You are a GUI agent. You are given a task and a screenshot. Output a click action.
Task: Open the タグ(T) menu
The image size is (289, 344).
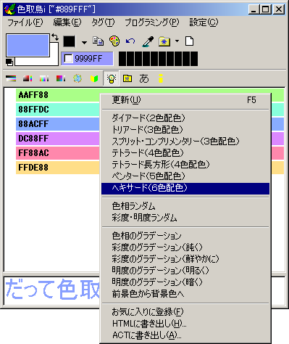coord(103,22)
